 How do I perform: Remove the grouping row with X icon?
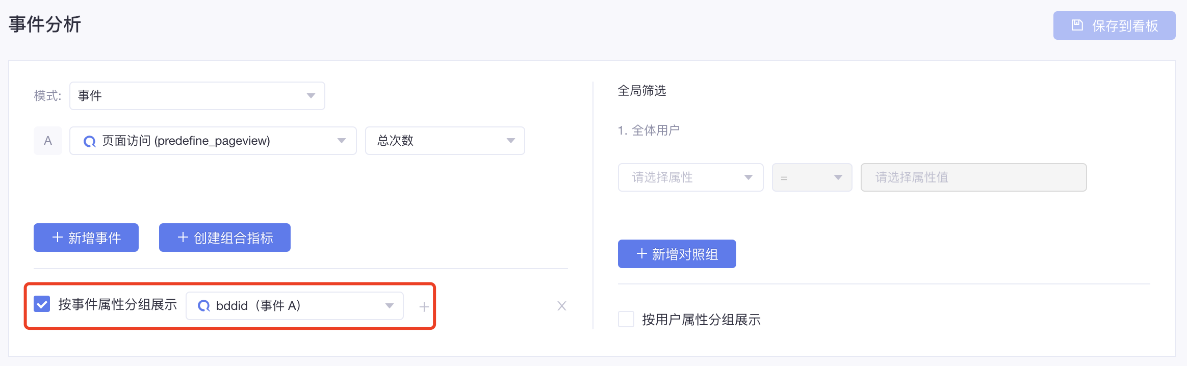pyautogui.click(x=562, y=306)
